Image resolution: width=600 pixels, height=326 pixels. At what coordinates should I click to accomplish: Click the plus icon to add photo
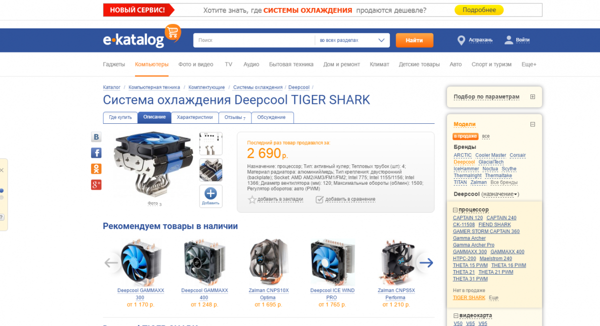[211, 194]
